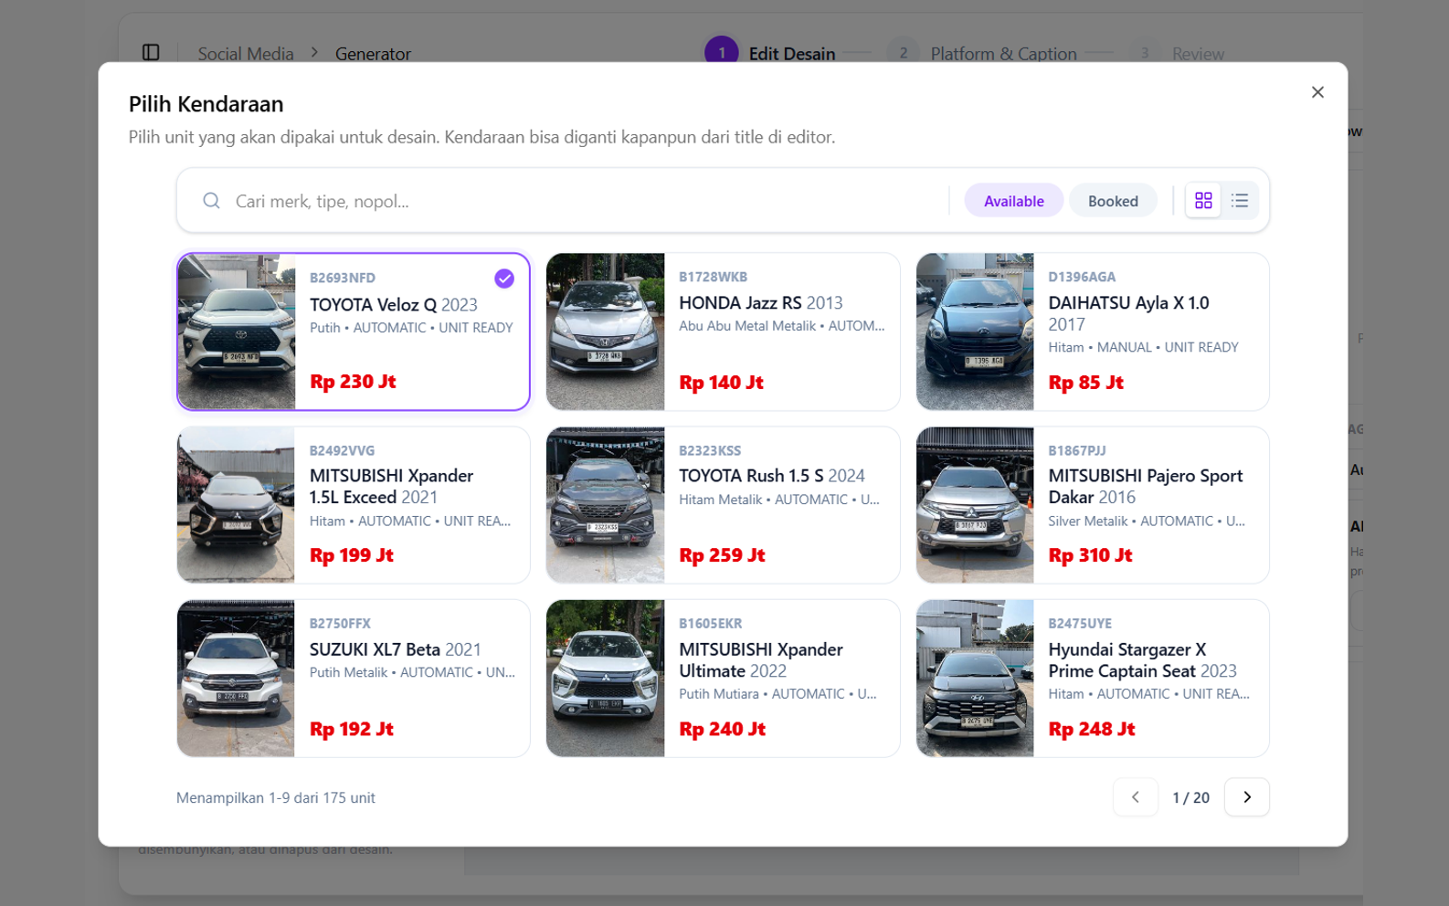1449x906 pixels.
Task: Switch to list view layout
Action: pos(1239,201)
